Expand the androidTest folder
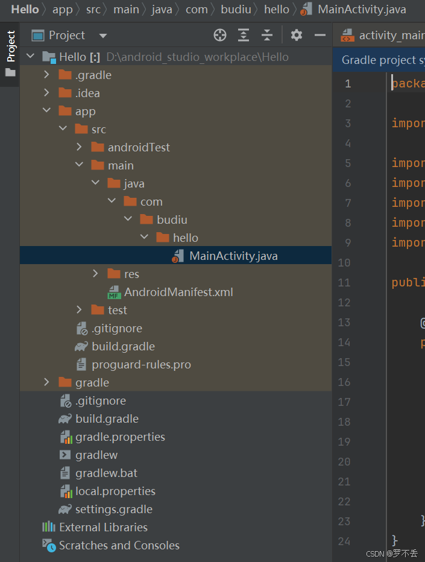The image size is (425, 562). pos(79,147)
